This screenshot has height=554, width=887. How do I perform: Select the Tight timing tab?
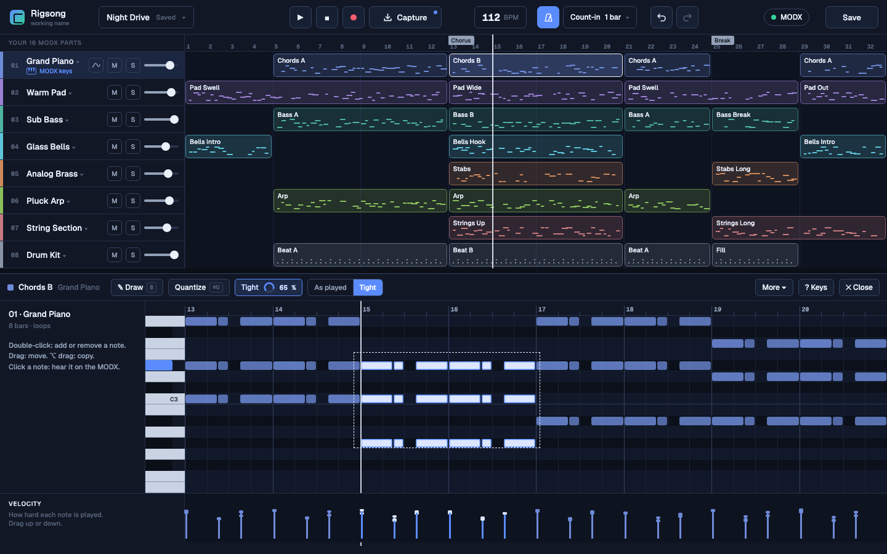(x=368, y=287)
